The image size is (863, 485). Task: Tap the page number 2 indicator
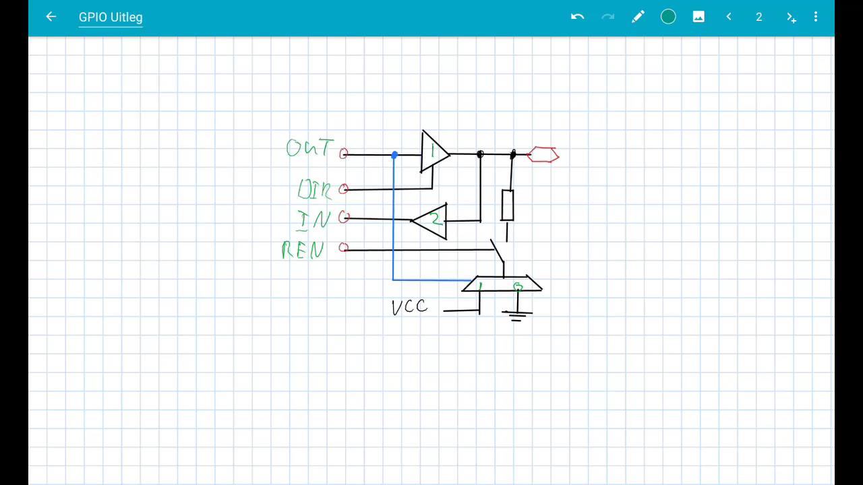tap(759, 17)
